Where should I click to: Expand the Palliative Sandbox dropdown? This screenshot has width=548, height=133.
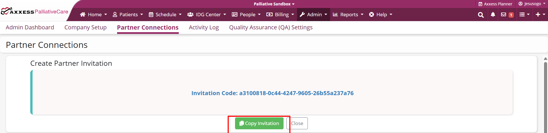pos(274,4)
